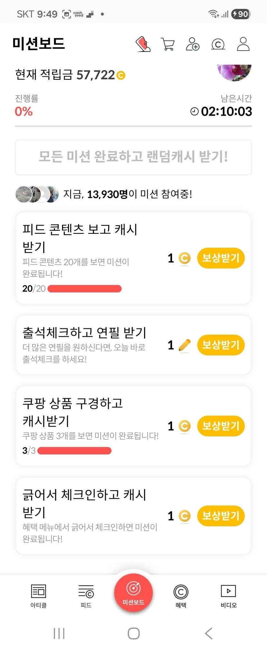Viewport: 267px width, 652px height.
Task: Claim reward for 피드 콘텐츠 mission
Action: pos(221,258)
